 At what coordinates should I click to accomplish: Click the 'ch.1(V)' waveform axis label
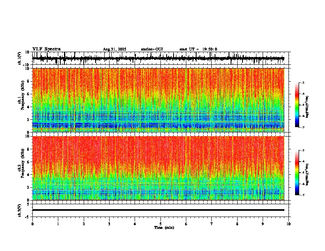click(x=20, y=58)
